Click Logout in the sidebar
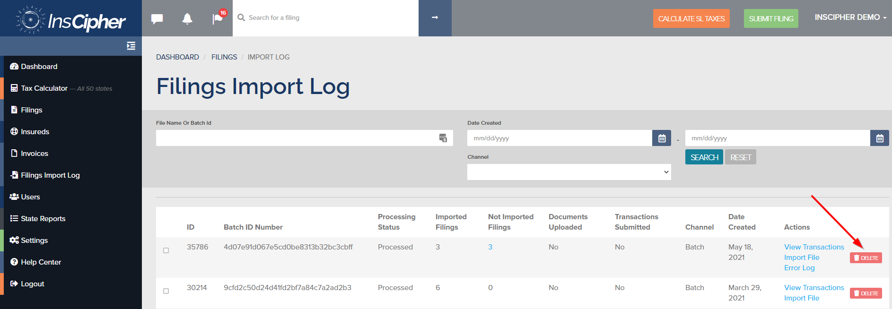Viewport: 892px width, 309px height. coord(28,284)
